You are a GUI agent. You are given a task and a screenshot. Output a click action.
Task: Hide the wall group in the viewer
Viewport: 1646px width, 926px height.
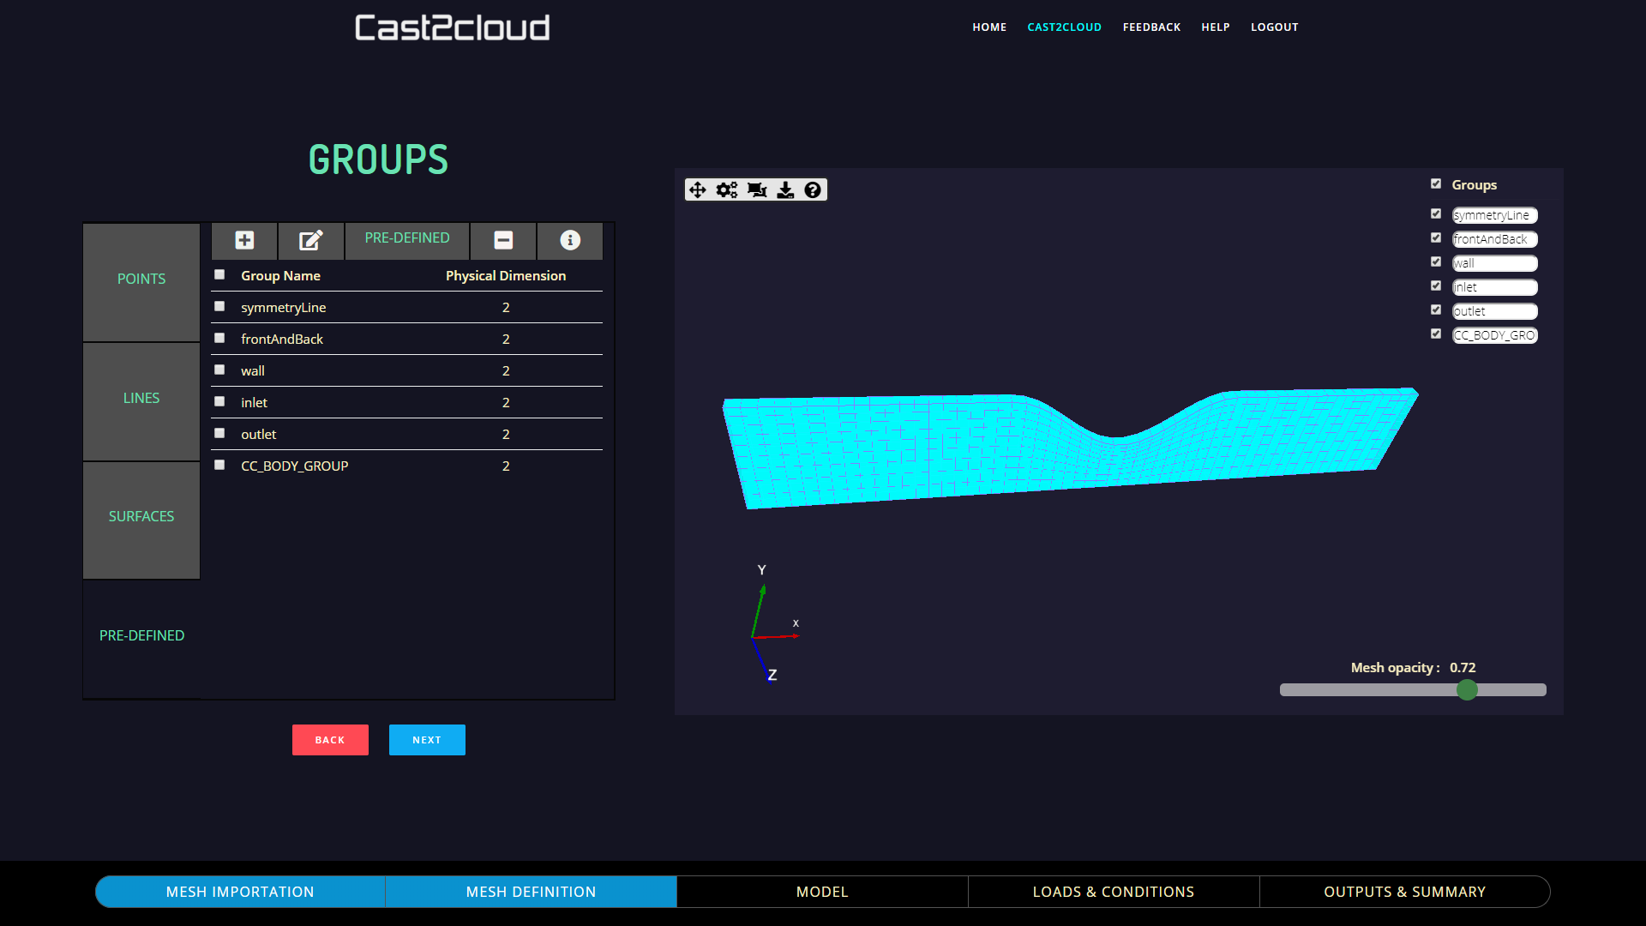click(x=1436, y=262)
